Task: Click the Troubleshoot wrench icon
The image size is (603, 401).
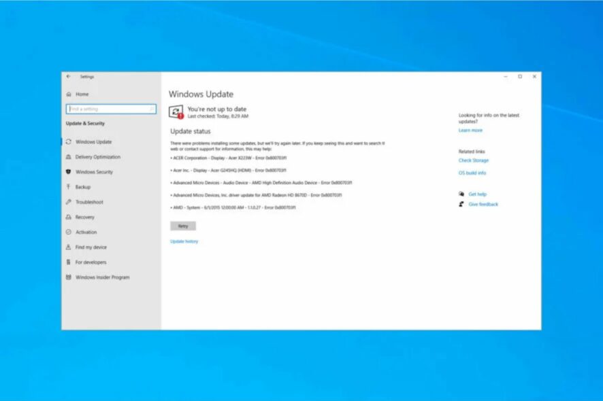Action: (x=69, y=202)
